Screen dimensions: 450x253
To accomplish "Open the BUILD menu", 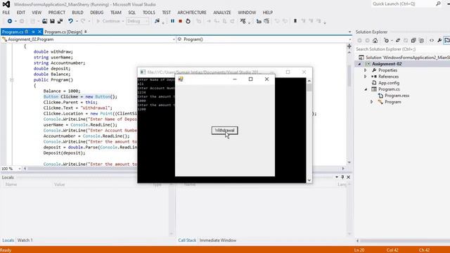I will click(77, 13).
